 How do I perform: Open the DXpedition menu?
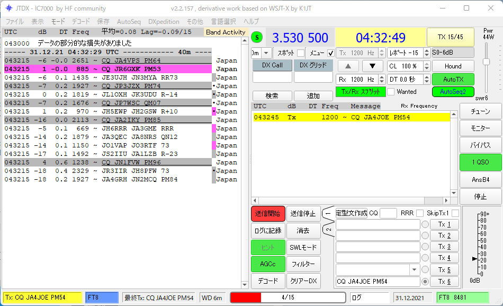[x=164, y=22]
